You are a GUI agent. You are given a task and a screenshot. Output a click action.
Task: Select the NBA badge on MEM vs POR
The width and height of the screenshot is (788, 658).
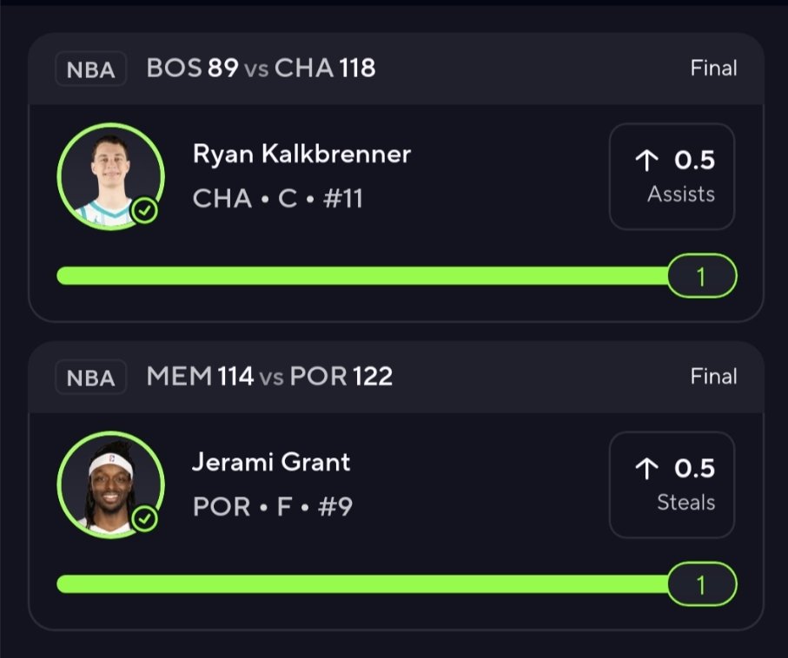coord(91,378)
